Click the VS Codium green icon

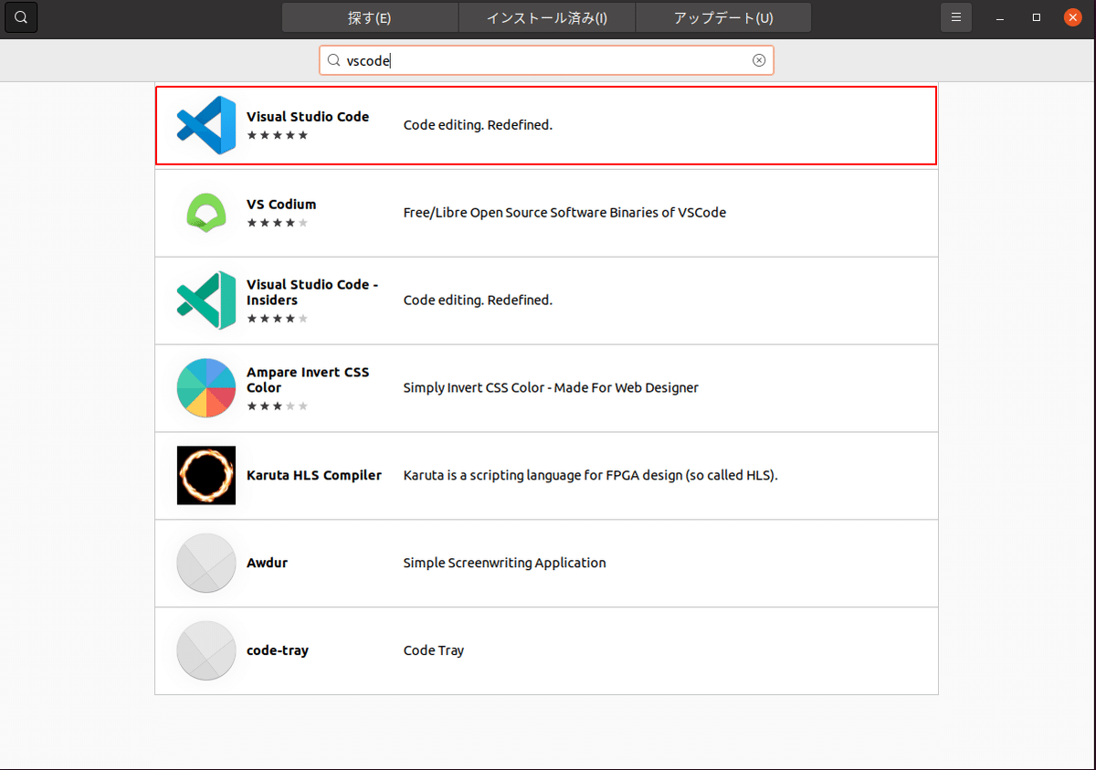pos(206,212)
